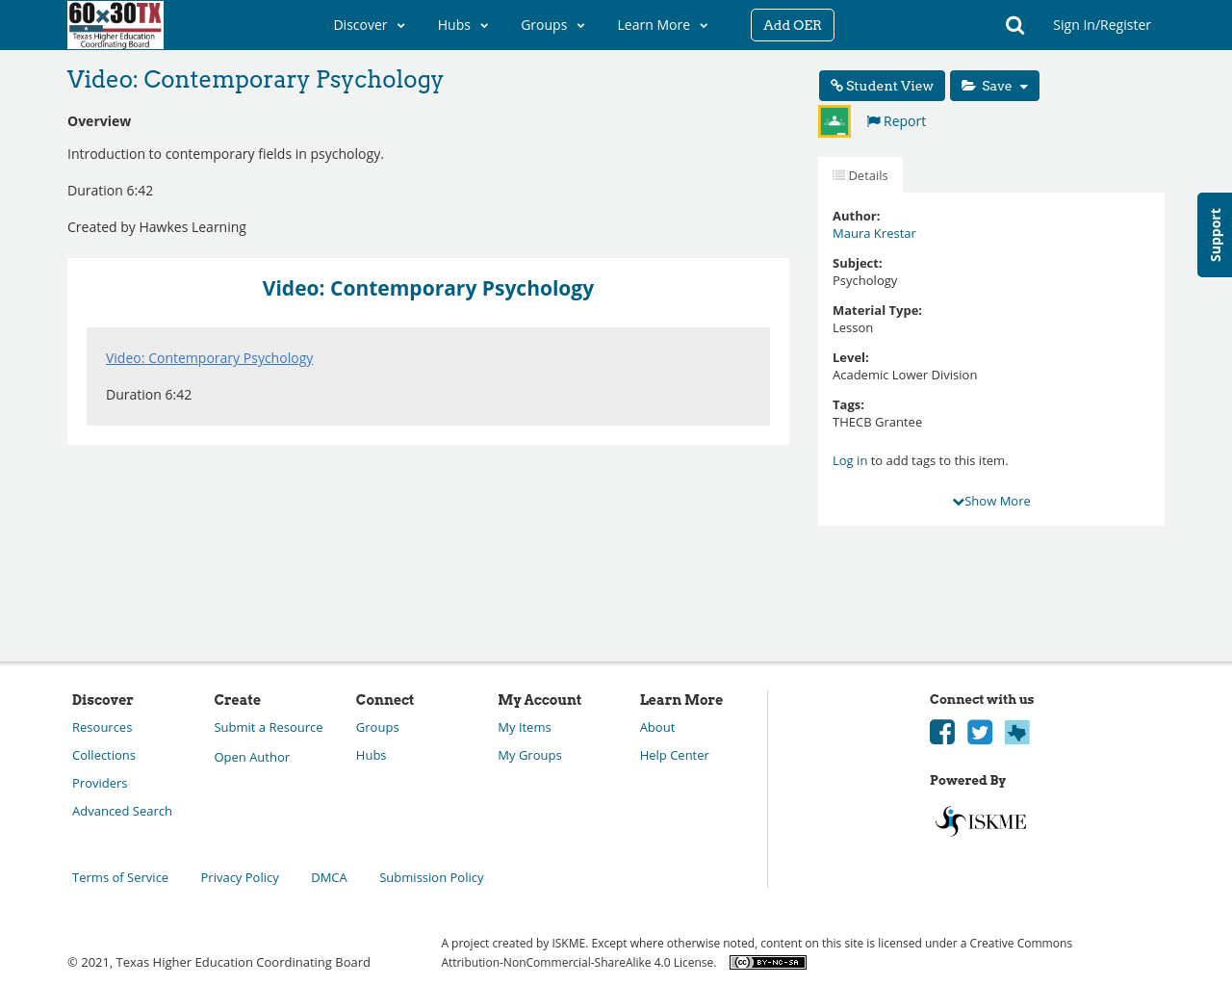Select the Details tab
This screenshot has width=1232, height=986.
(860, 175)
